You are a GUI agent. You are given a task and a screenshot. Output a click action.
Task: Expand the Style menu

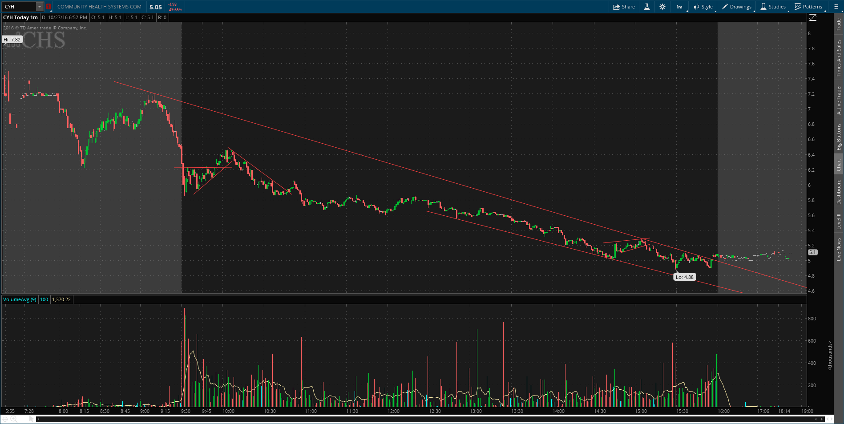point(703,7)
